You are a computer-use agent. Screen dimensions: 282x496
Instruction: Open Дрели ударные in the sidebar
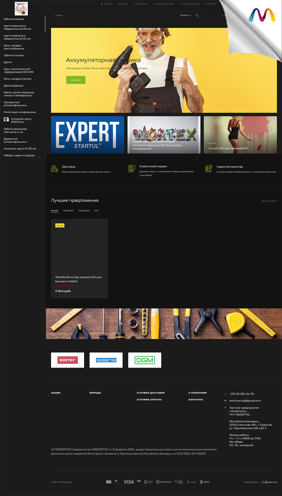point(14,86)
